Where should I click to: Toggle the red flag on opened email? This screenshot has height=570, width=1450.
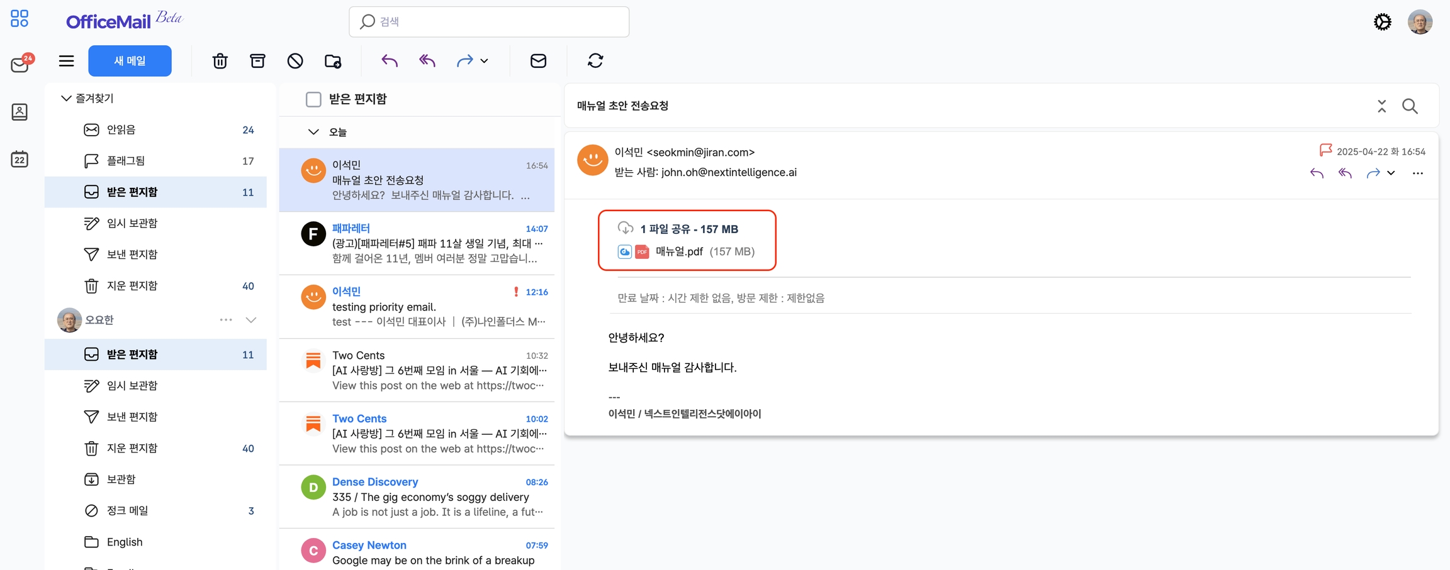click(1325, 150)
